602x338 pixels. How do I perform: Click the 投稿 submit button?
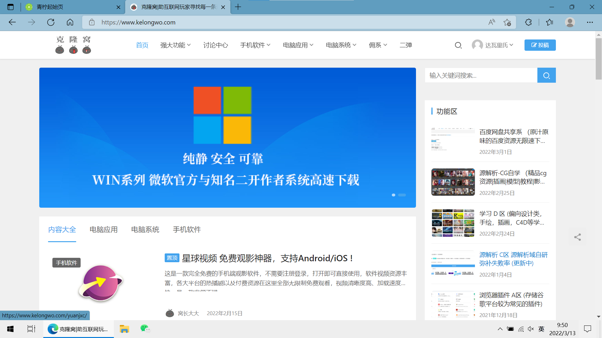click(540, 45)
